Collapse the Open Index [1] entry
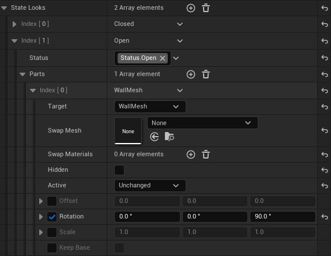 tap(14, 41)
